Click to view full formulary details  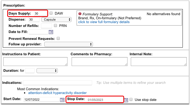pyautogui.click(x=104, y=22)
